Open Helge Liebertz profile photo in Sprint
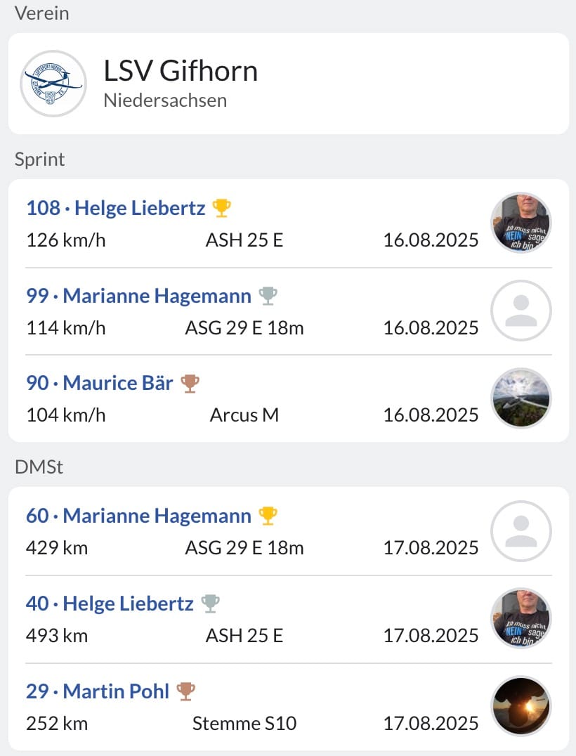The height and width of the screenshot is (756, 576). pos(521,223)
